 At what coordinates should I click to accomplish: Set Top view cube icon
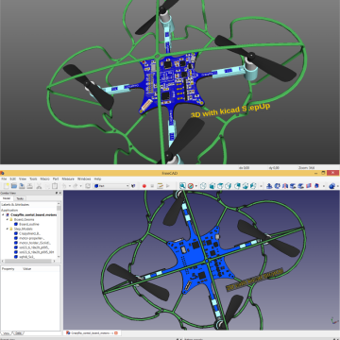220,186
